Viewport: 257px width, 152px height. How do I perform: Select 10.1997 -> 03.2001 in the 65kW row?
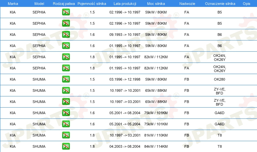click(125, 102)
